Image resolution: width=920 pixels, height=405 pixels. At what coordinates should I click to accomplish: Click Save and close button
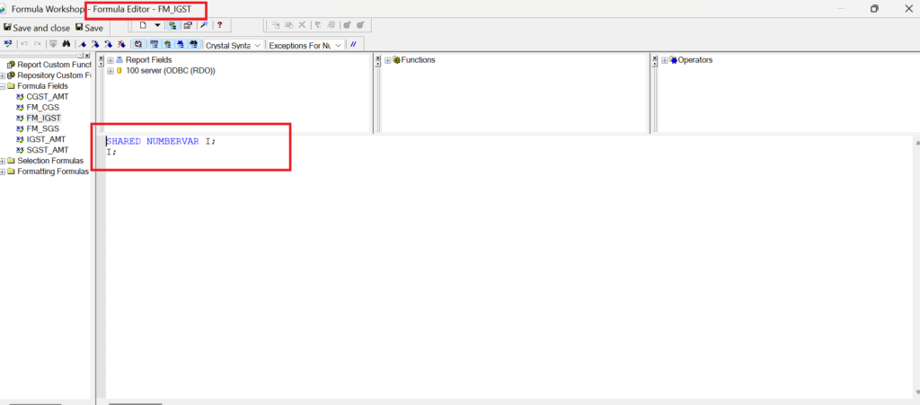point(36,28)
